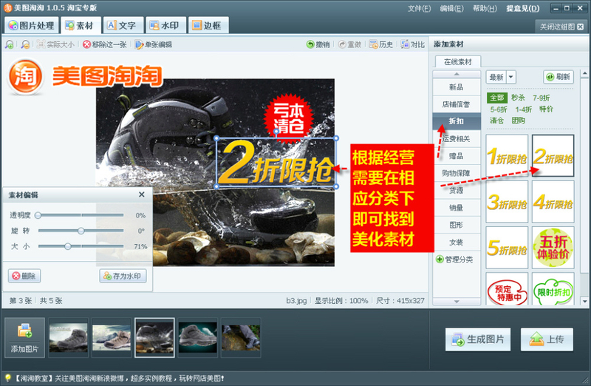Switch to the 素材 tab
Image resolution: width=591 pixels, height=386 pixels.
(x=81, y=26)
